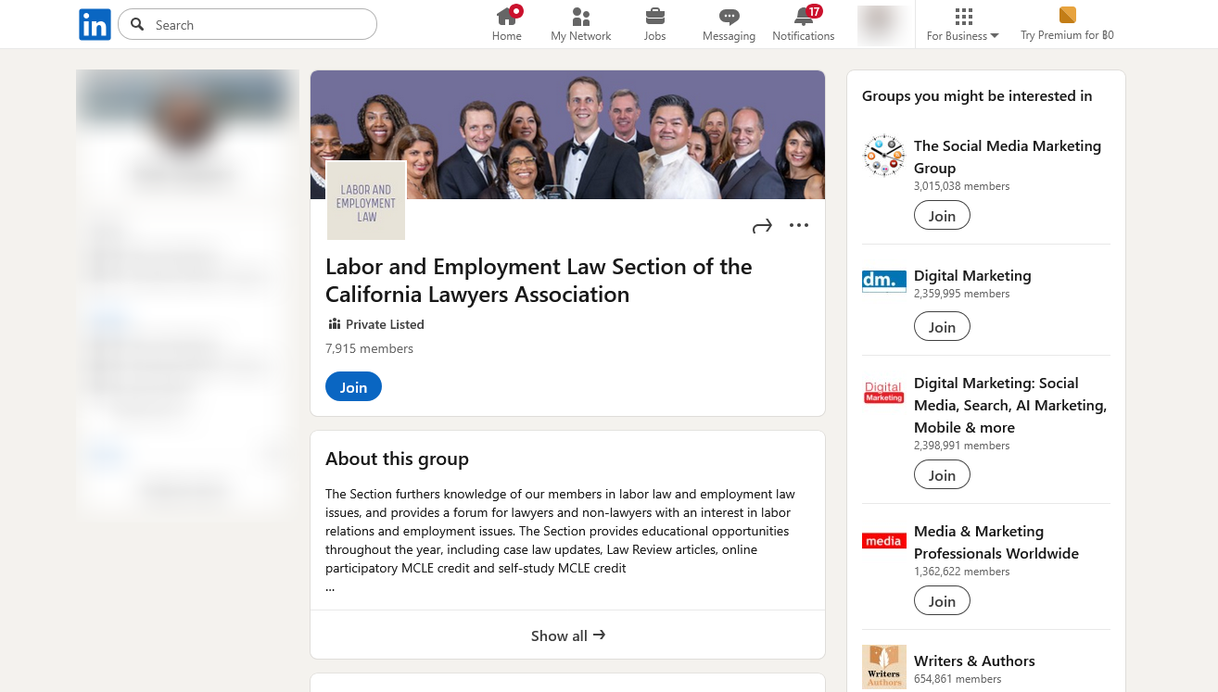
Task: Expand Show all in About this group
Action: click(x=567, y=635)
